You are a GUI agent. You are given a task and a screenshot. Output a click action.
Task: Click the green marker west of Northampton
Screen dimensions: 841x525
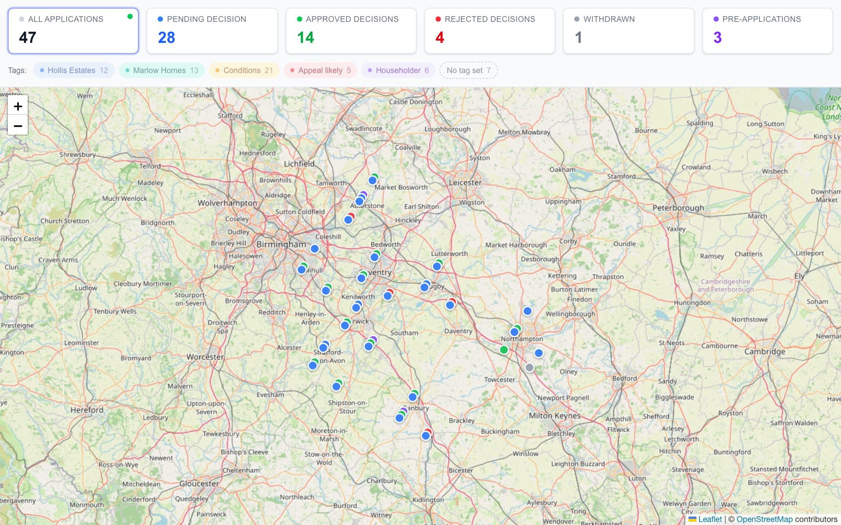pos(504,350)
